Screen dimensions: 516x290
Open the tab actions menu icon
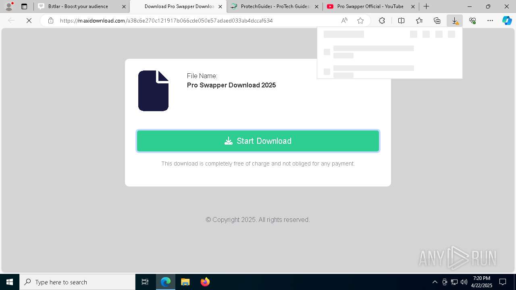(24, 6)
